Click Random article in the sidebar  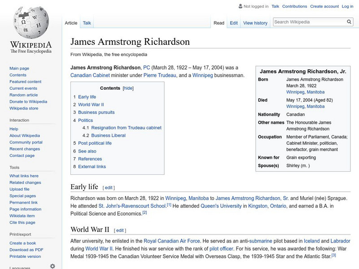coord(23,95)
